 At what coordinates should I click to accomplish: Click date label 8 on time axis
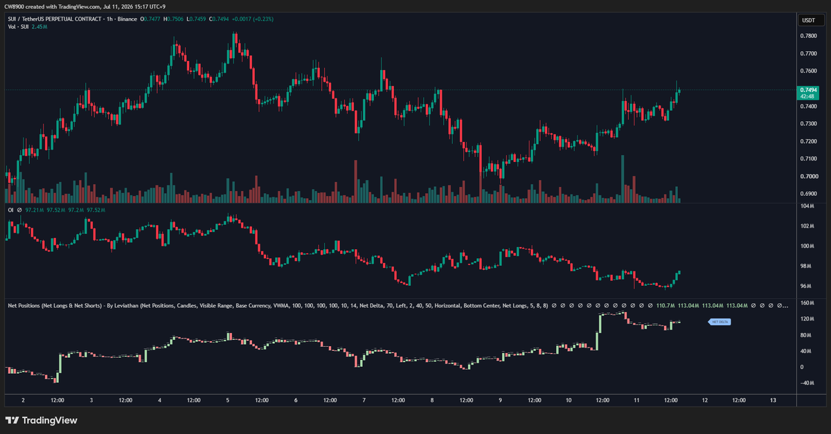point(432,400)
